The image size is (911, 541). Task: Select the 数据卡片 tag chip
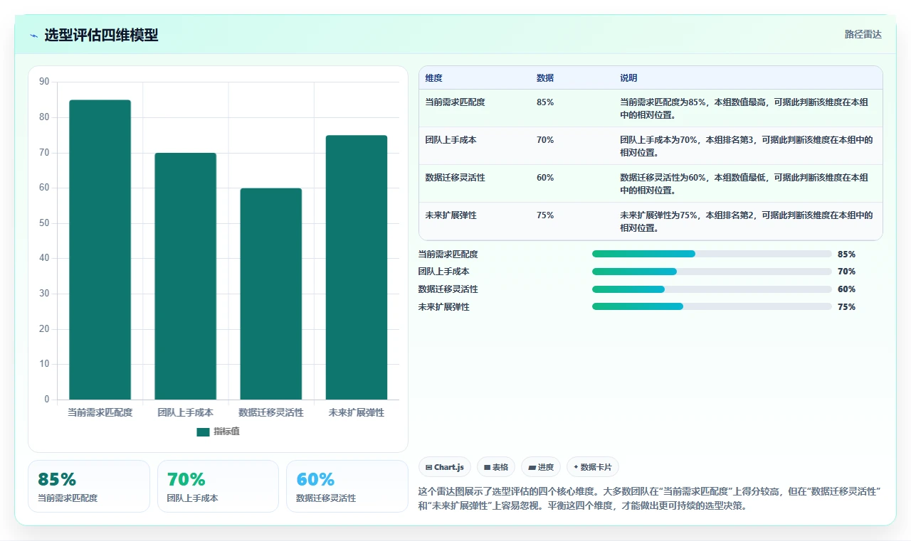pos(593,467)
